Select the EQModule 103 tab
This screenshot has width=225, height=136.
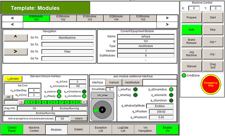tap(90, 18)
